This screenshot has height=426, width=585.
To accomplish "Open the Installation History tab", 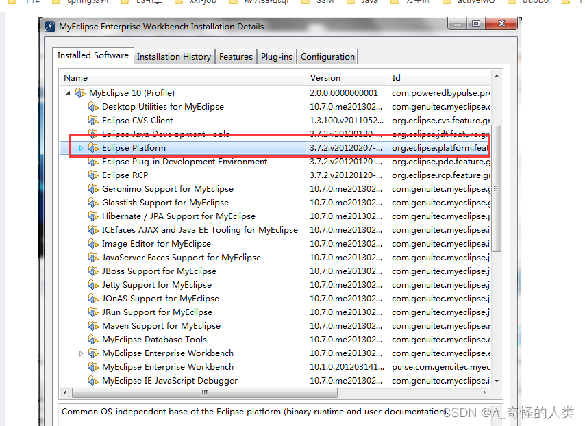I will point(174,57).
